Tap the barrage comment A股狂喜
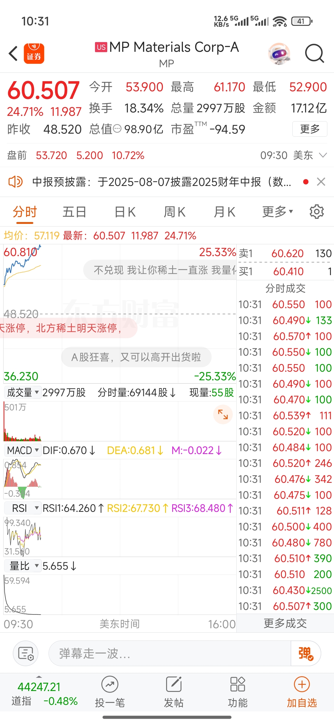 pos(136,357)
